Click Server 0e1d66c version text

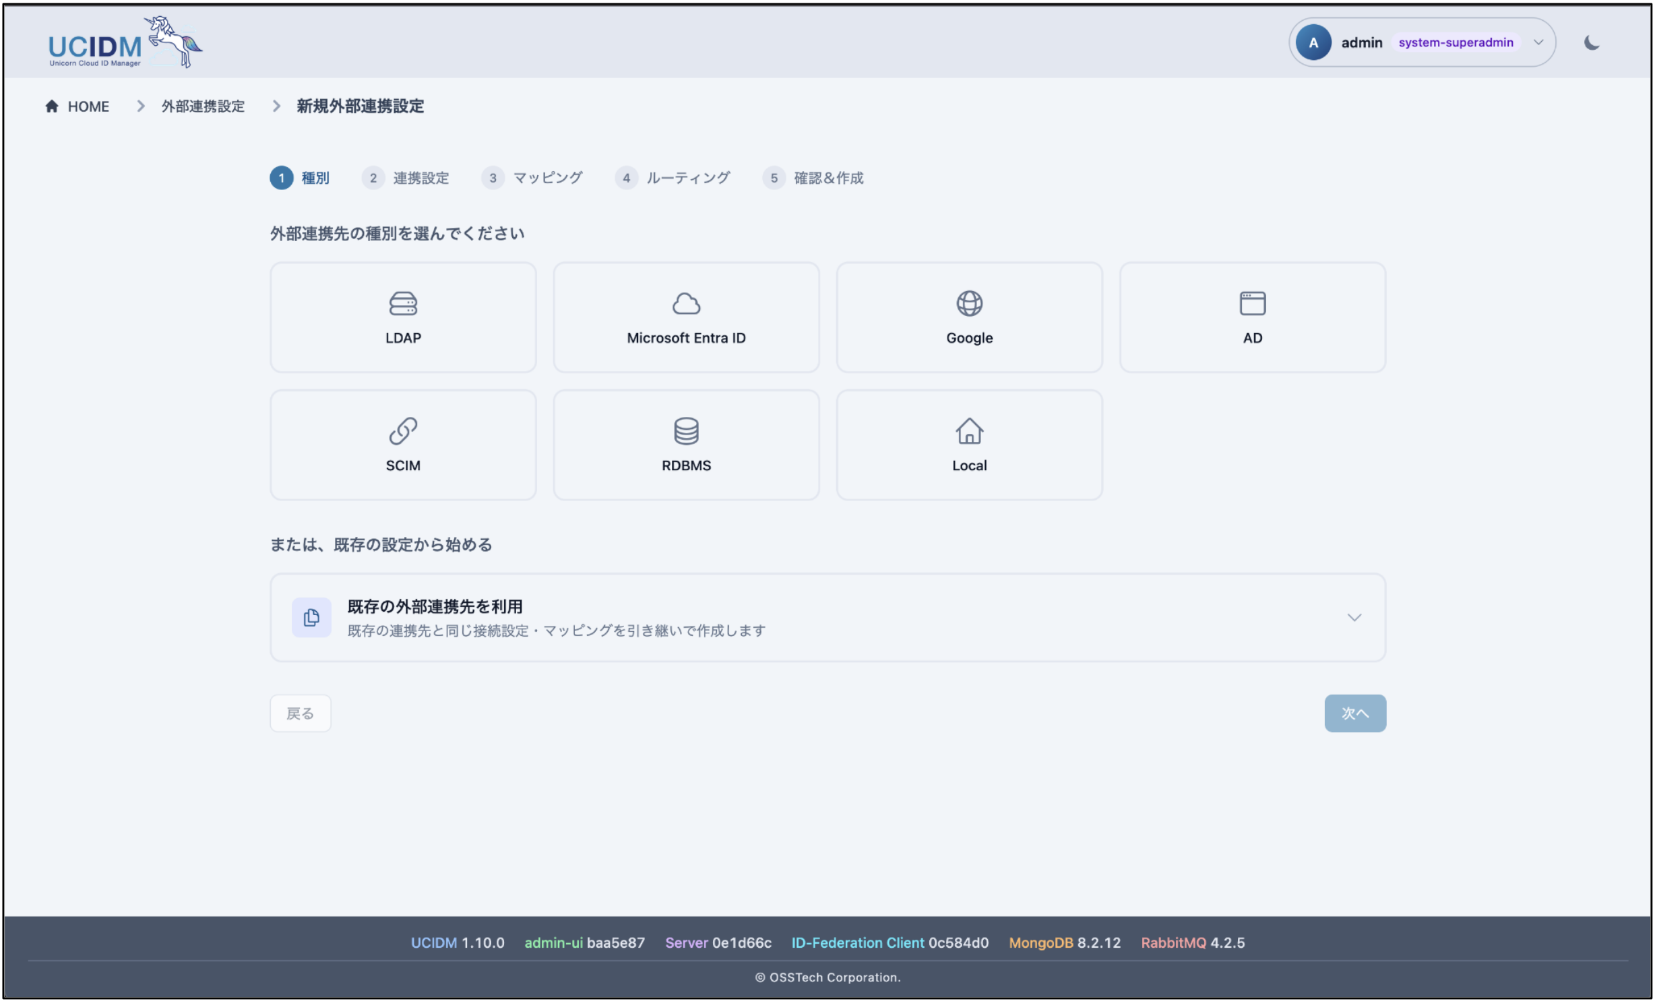[718, 943]
